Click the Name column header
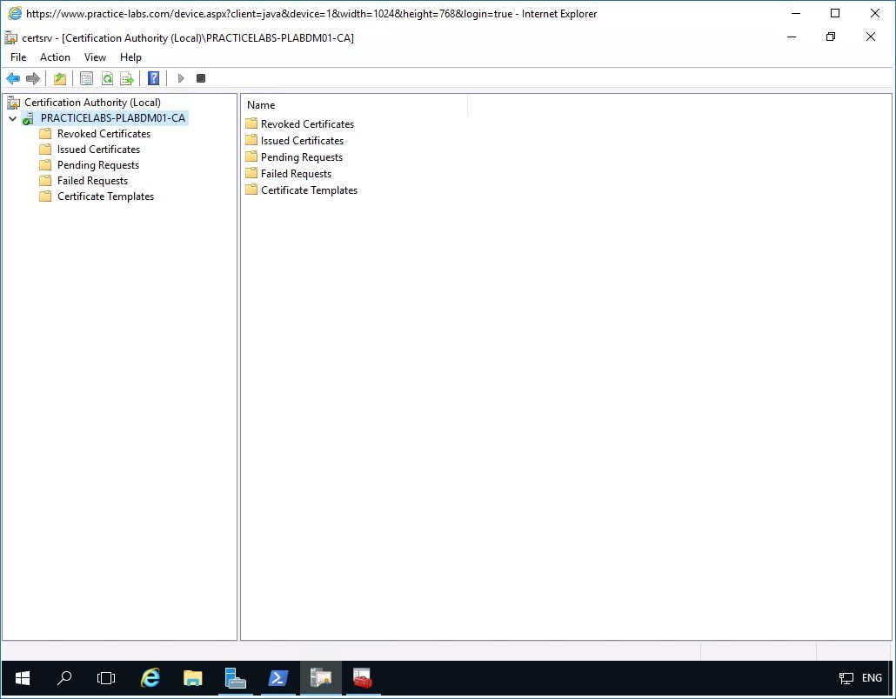This screenshot has height=699, width=896. coord(260,104)
